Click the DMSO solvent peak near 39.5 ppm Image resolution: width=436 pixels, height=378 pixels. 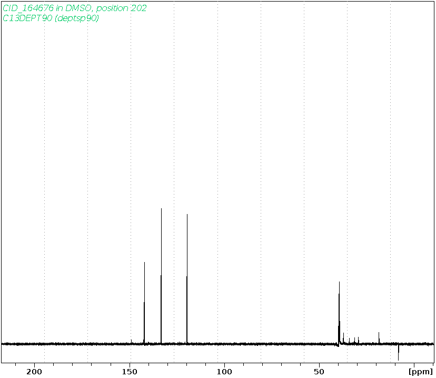pyautogui.click(x=339, y=313)
